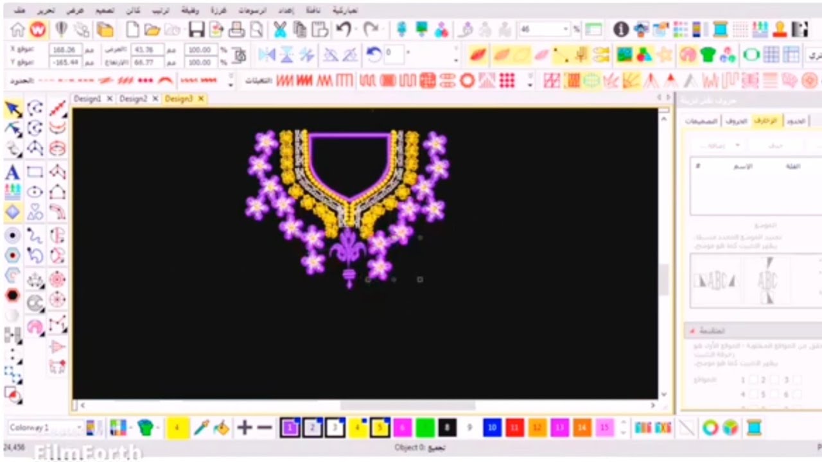Close the Design3 tab

pos(200,99)
